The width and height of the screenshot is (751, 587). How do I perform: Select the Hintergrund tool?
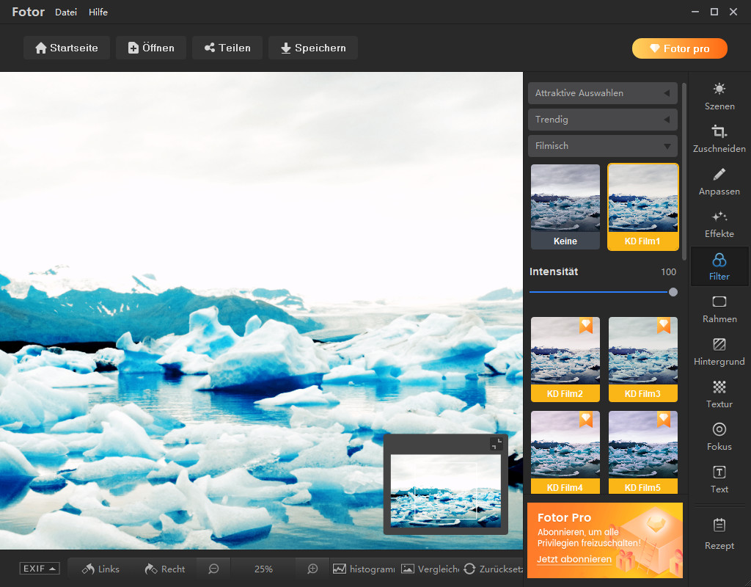(x=719, y=352)
